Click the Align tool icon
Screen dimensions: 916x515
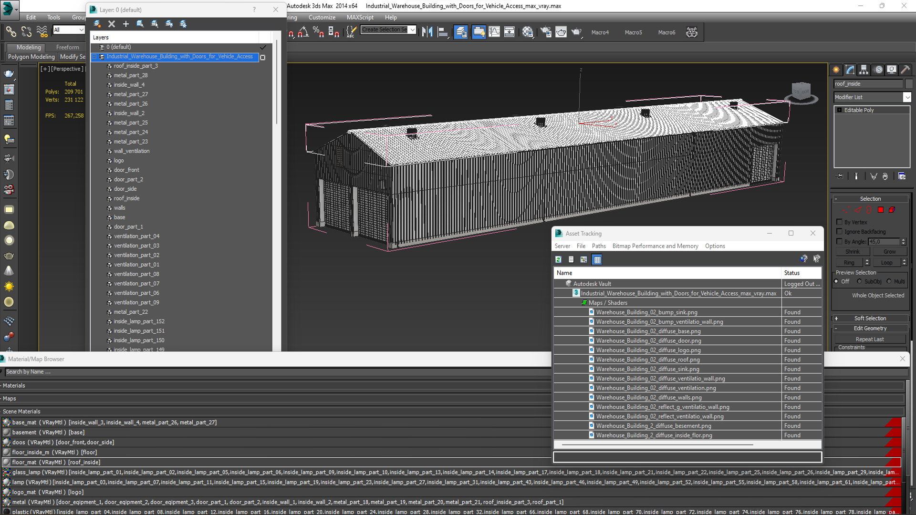(x=443, y=32)
